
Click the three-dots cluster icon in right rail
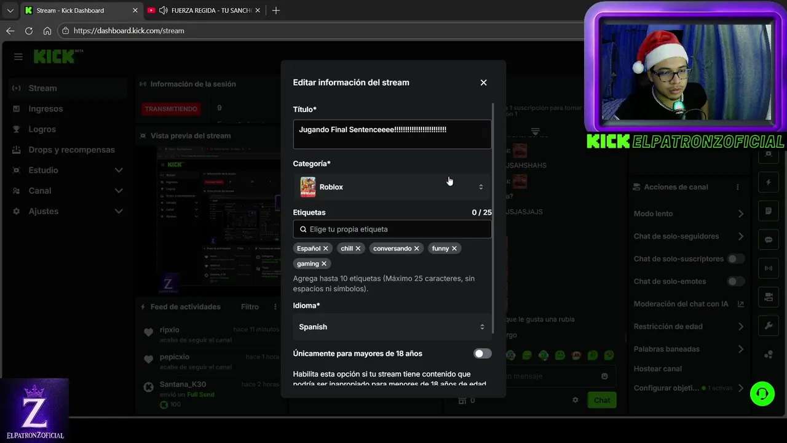coord(769,354)
